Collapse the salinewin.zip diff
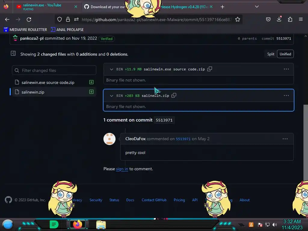The image size is (308, 231). pyautogui.click(x=111, y=96)
